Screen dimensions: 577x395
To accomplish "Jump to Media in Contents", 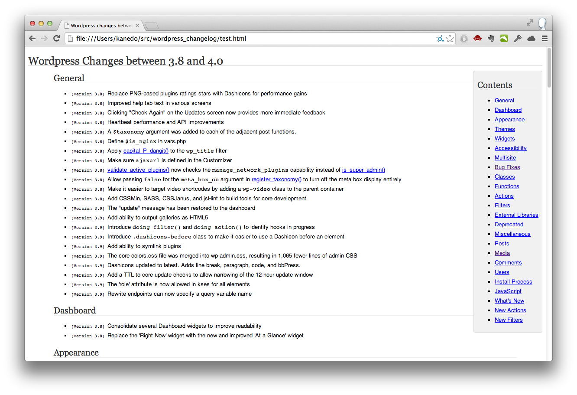I will 502,253.
